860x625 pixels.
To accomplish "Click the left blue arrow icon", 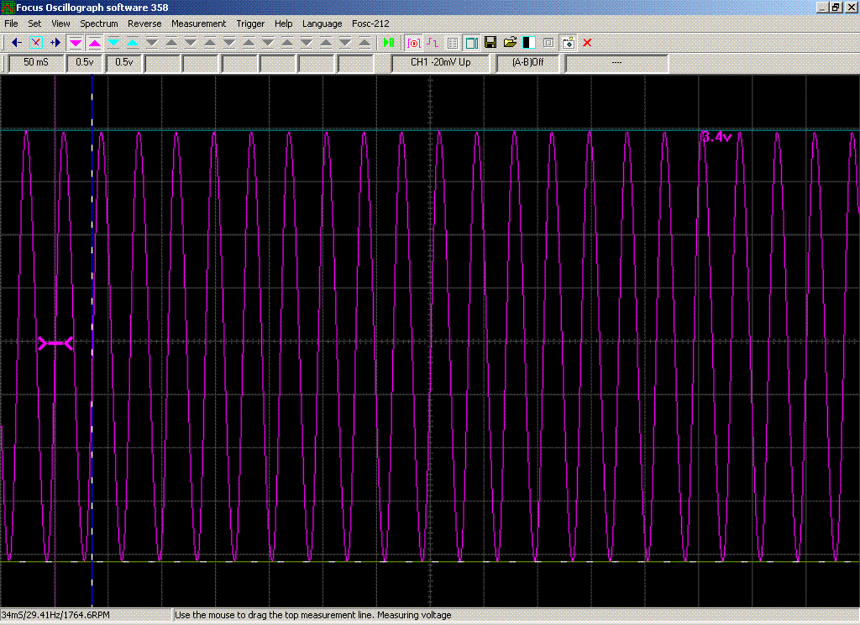I will (16, 42).
